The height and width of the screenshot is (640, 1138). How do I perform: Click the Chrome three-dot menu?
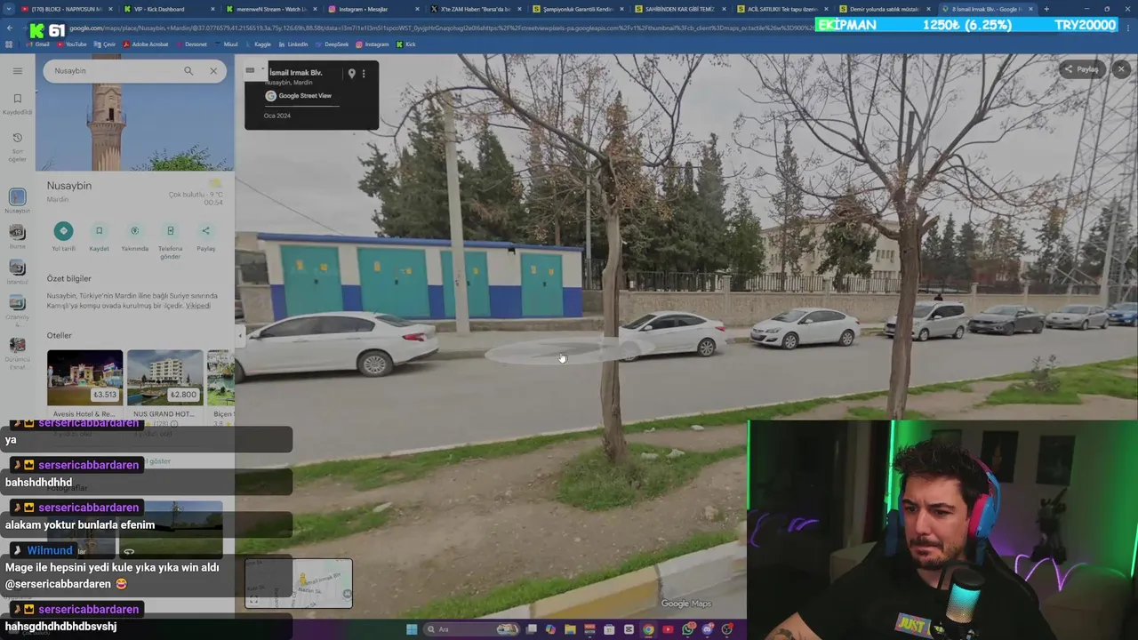(1127, 28)
